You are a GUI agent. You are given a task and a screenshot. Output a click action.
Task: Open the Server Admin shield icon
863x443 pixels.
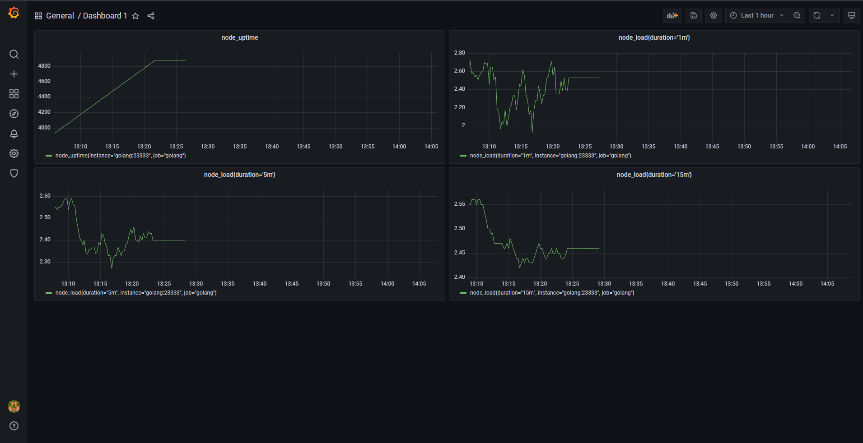pos(14,173)
